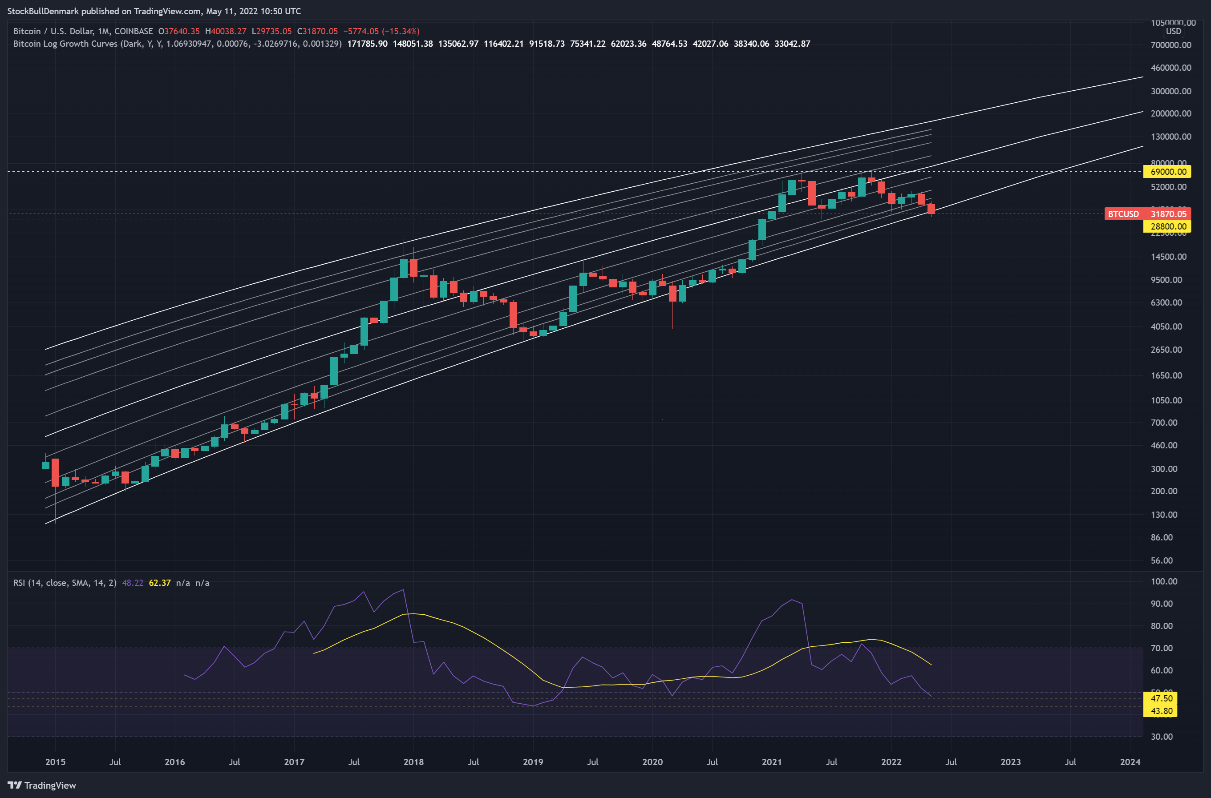The height and width of the screenshot is (798, 1211).
Task: Click the 300000.00 price axis label
Action: pos(1171,91)
